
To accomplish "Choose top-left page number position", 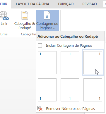I will (x=47, y=63).
